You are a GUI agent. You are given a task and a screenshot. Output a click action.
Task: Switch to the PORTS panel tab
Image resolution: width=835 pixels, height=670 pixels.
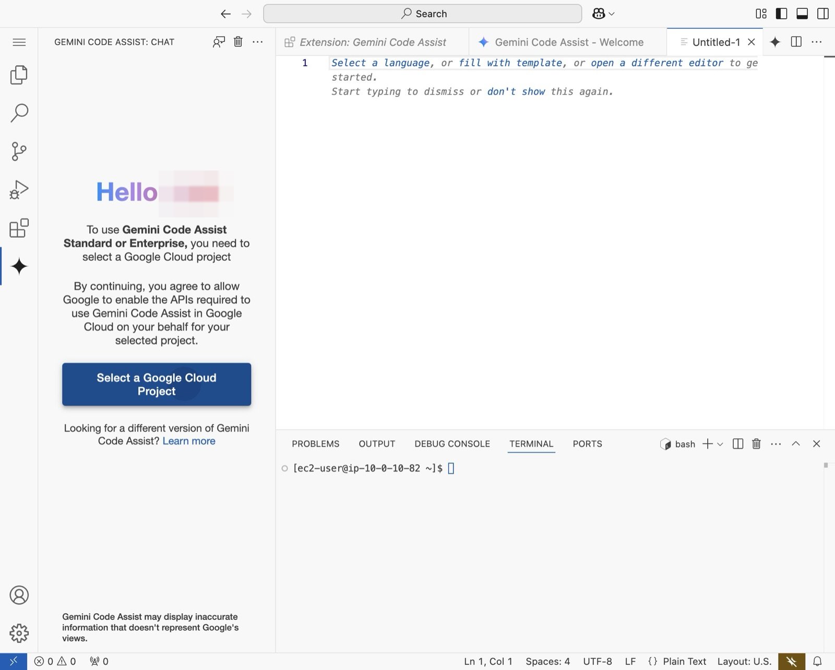(x=588, y=444)
